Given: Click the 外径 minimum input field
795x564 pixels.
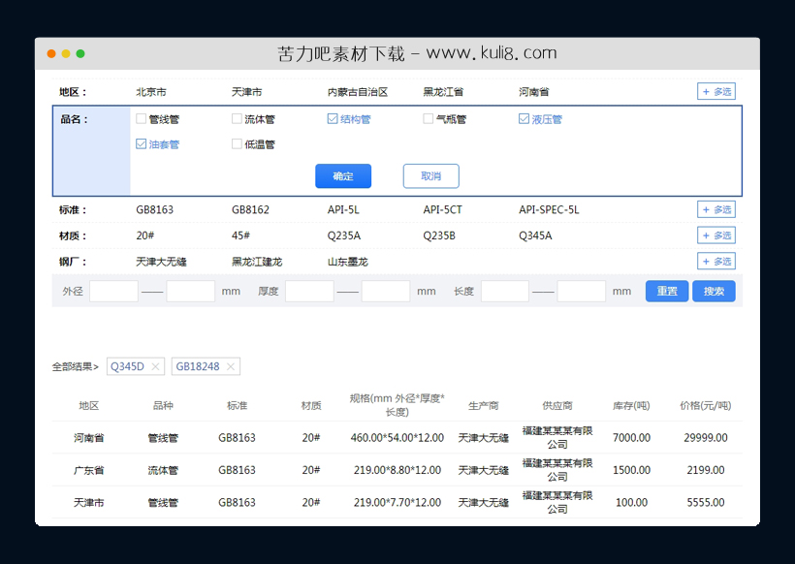Looking at the screenshot, I should [x=111, y=291].
